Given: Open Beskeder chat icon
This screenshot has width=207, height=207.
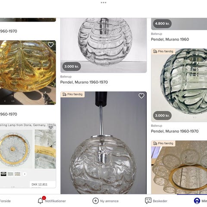Looking at the screenshot, I should 148,201.
